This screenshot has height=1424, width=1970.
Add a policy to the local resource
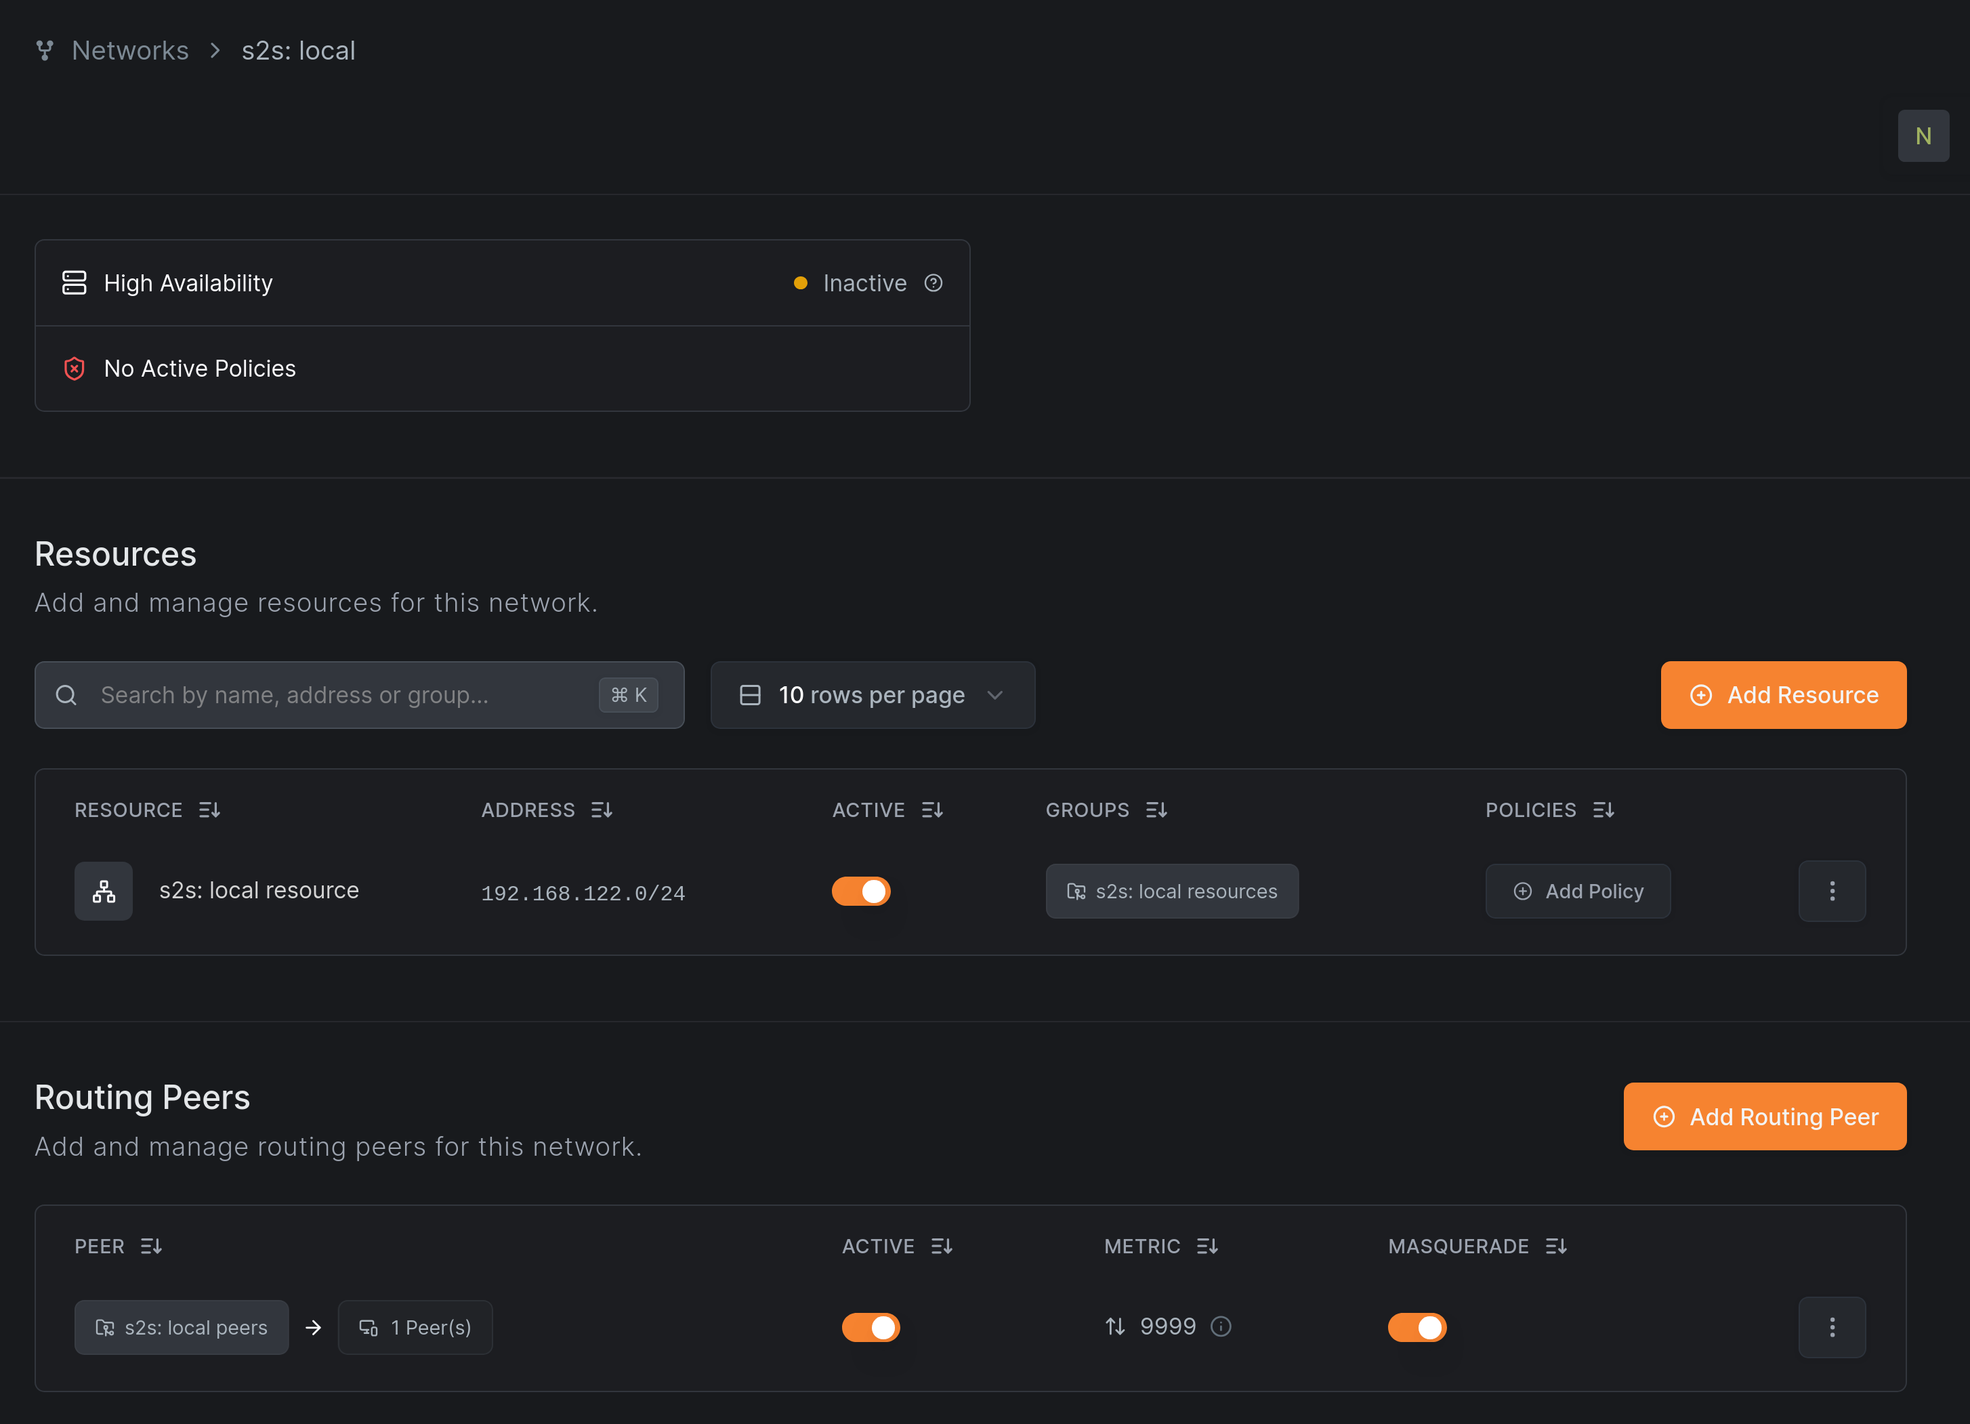coord(1578,891)
